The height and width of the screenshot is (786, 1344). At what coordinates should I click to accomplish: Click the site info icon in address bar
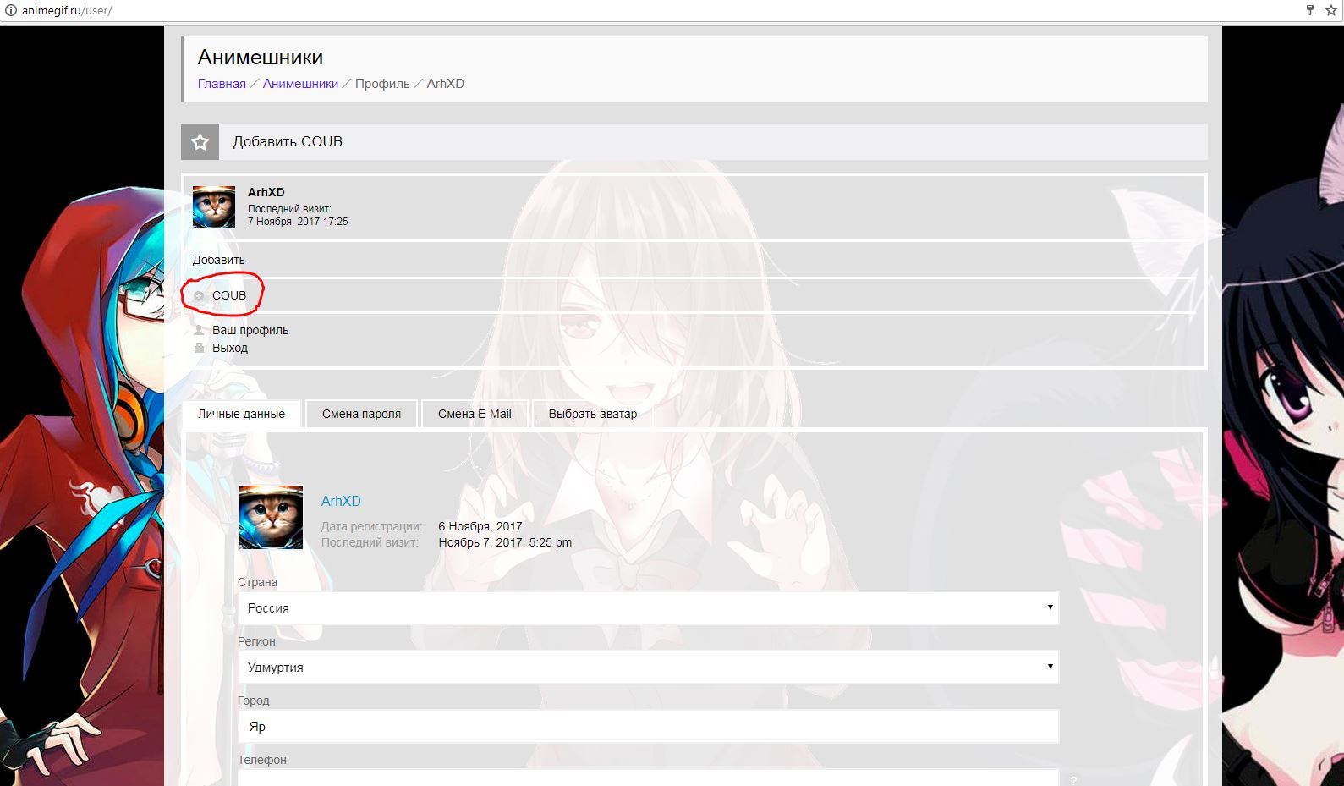click(x=11, y=11)
